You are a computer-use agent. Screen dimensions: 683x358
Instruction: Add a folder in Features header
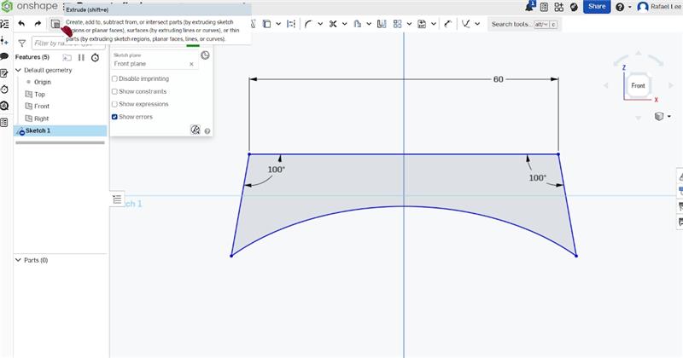[67, 57]
